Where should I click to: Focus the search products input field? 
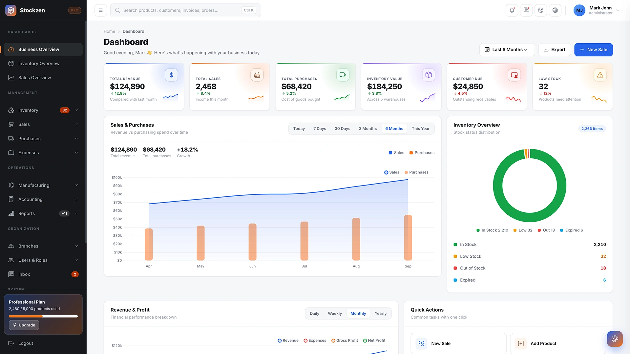point(186,10)
